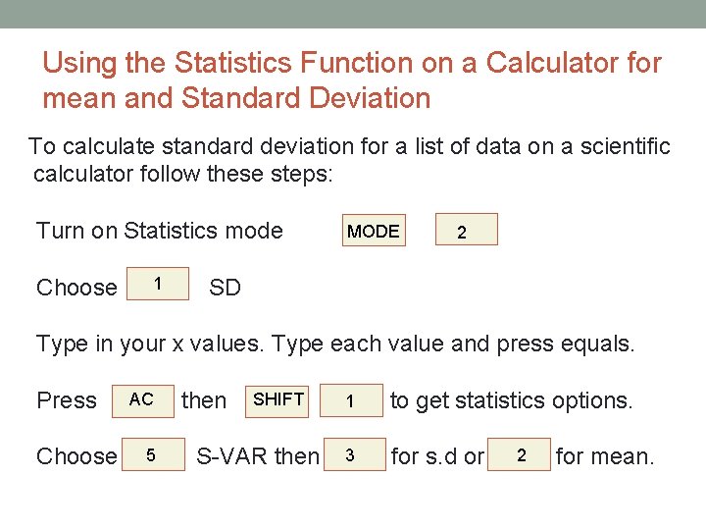Click the 'for mean.' text
This screenshot has width=706, height=530.
pos(604,456)
